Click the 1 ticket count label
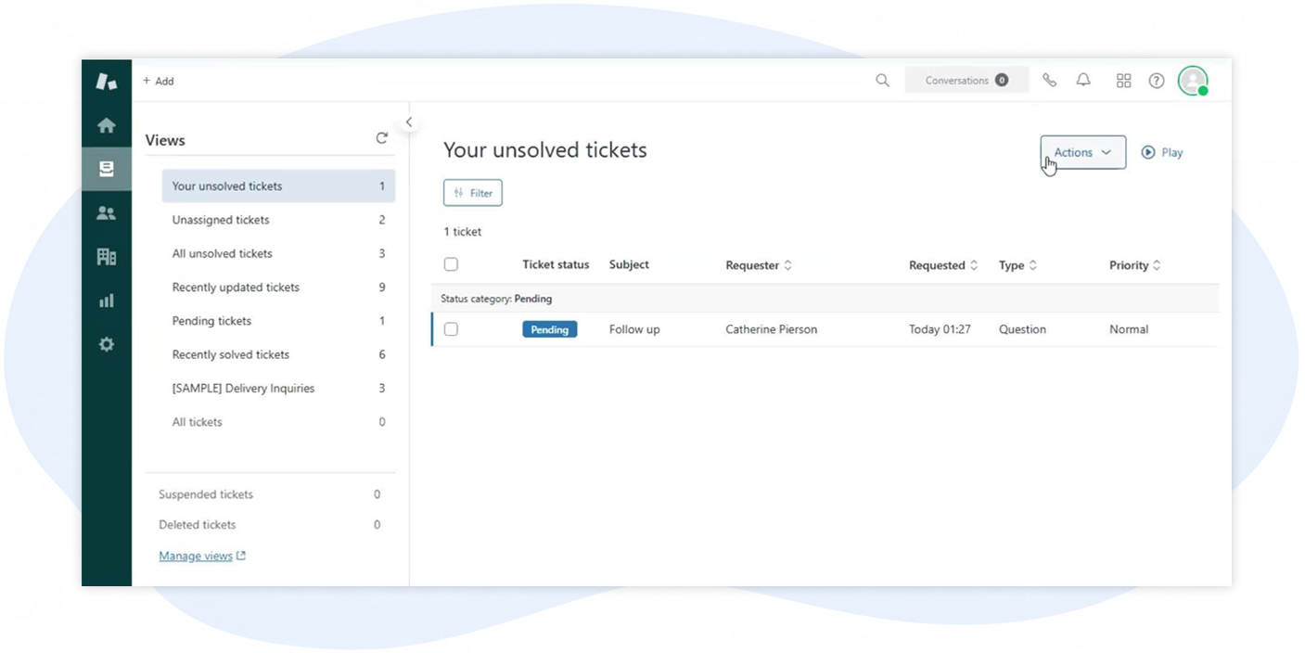The image size is (1305, 653). 463,232
